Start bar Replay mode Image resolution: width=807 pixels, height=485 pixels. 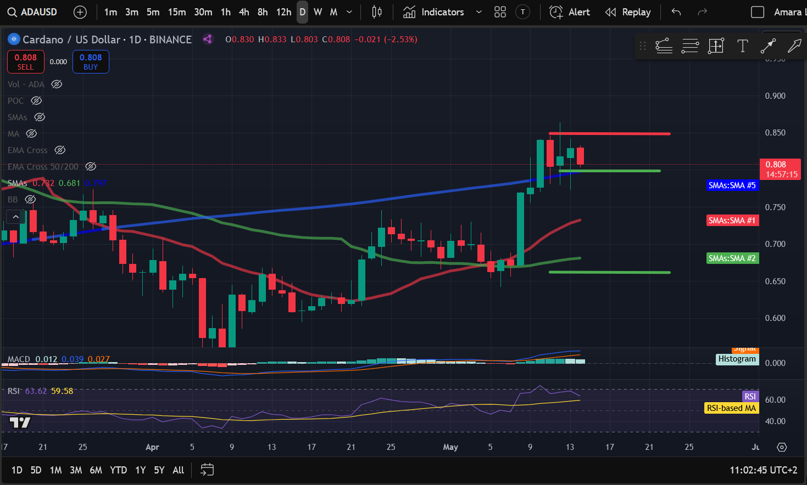[628, 12]
